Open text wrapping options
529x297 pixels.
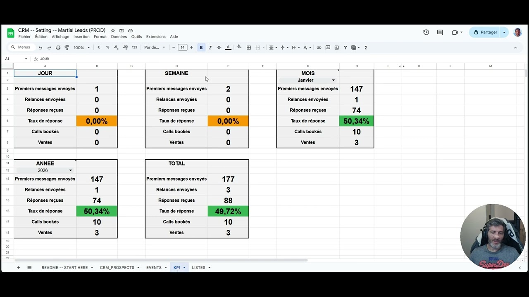click(x=295, y=47)
